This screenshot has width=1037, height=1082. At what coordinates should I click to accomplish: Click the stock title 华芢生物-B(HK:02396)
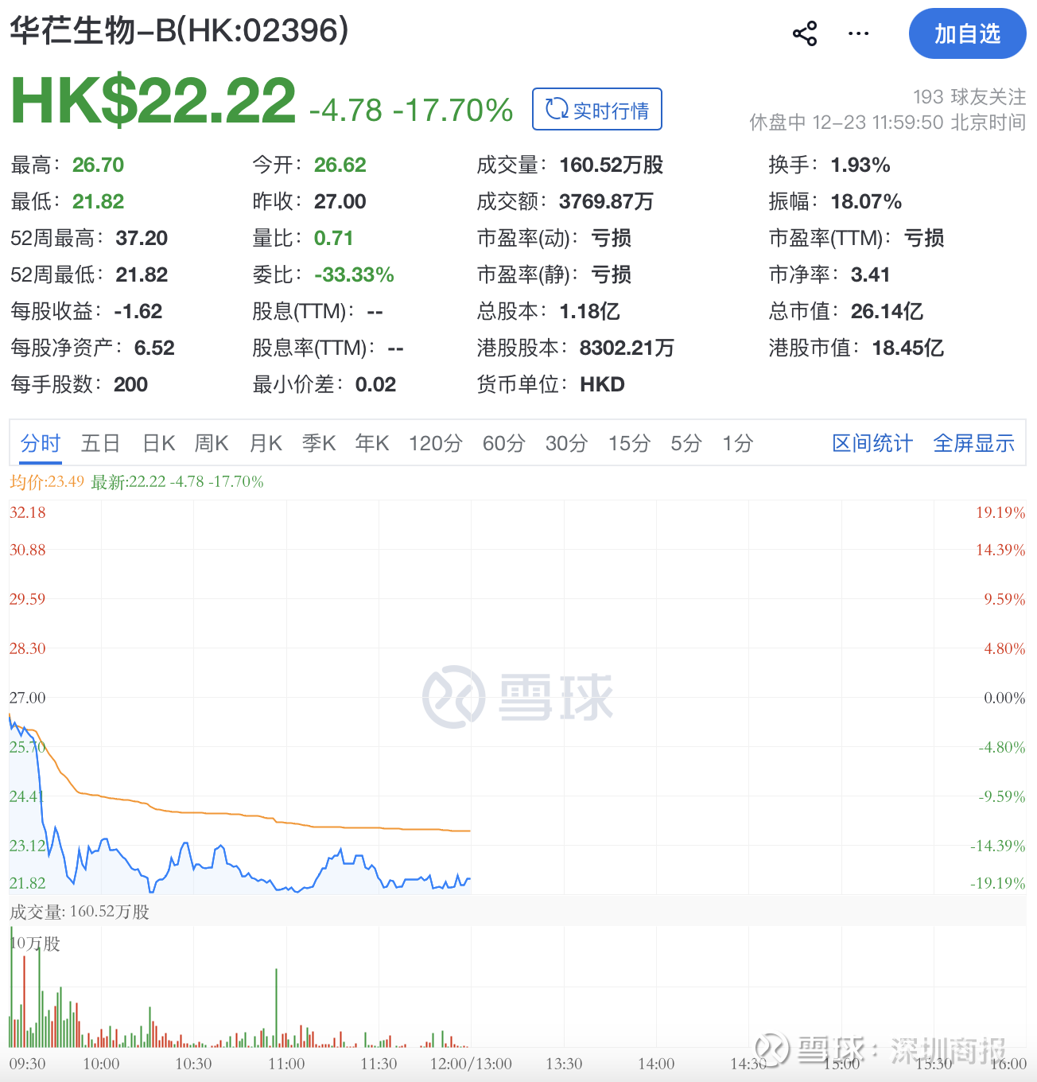[179, 31]
